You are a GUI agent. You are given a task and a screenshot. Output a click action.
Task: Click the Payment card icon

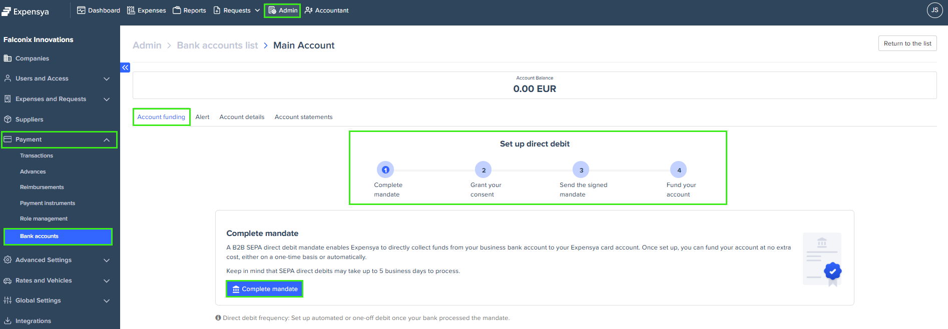(8, 139)
